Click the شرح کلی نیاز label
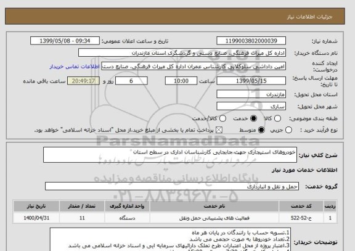 (x=318, y=155)
